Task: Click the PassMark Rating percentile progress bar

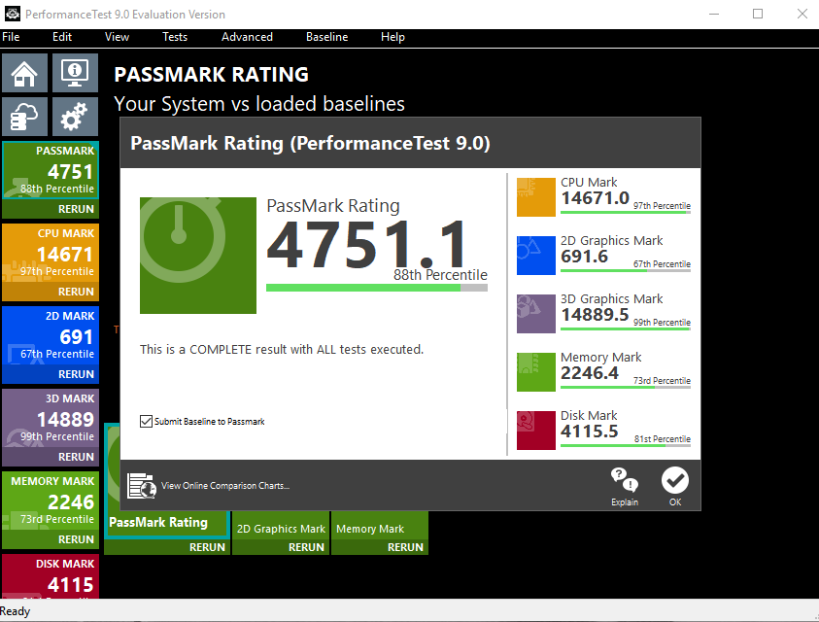Action: (x=377, y=288)
